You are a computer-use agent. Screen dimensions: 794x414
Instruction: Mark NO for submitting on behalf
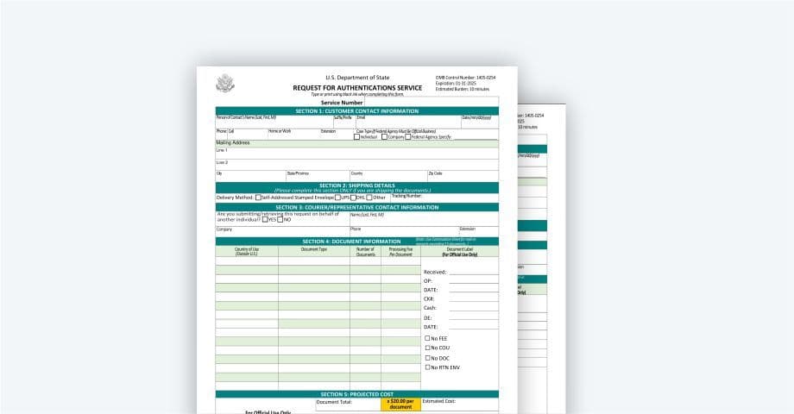[x=280, y=220]
